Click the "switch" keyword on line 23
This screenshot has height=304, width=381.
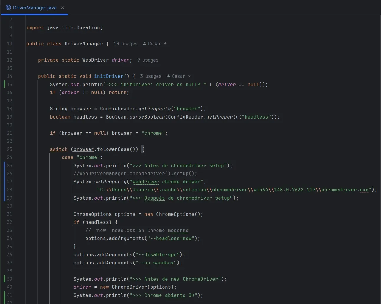point(58,149)
